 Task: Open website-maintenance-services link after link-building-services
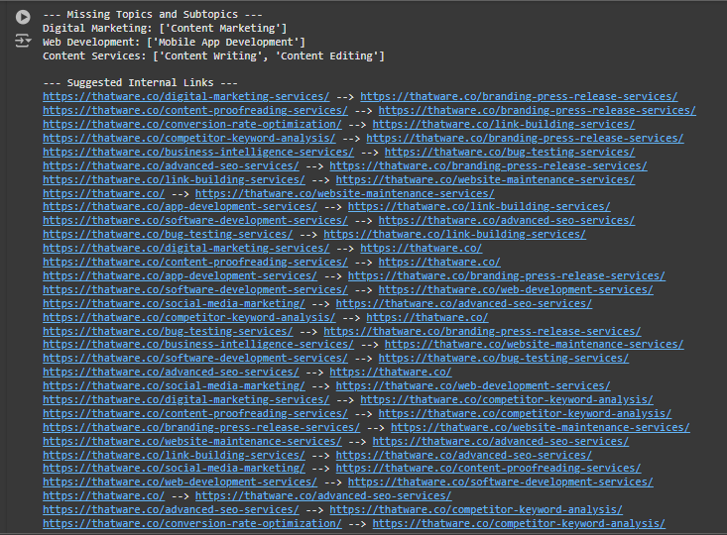tap(485, 180)
